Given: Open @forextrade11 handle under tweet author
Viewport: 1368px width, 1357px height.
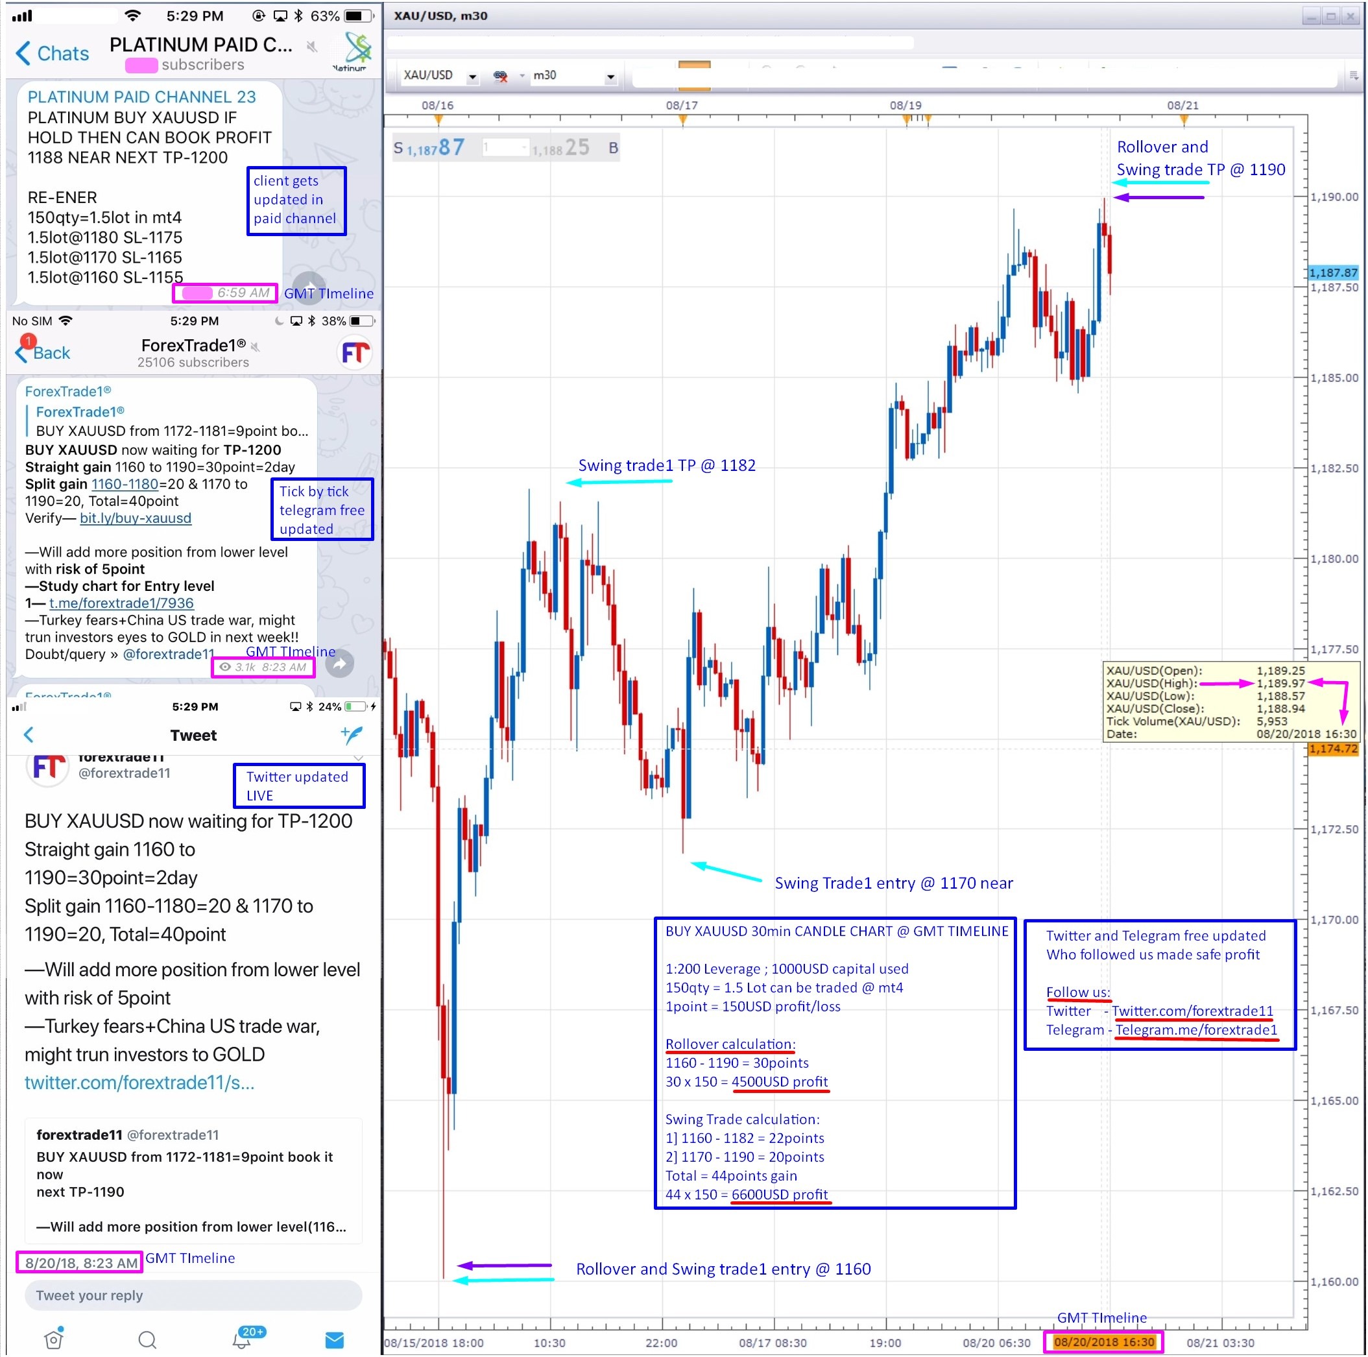Looking at the screenshot, I should pos(124,773).
